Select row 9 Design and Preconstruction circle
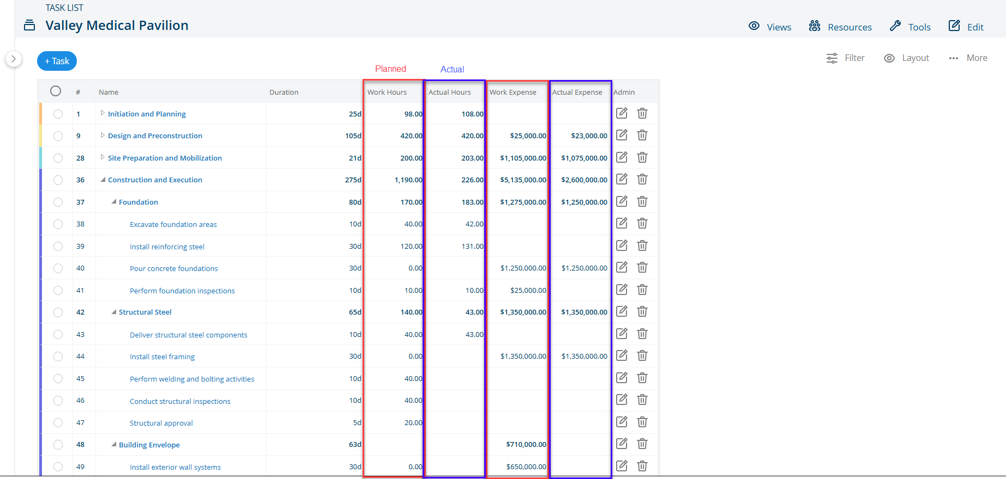Image resolution: width=1006 pixels, height=479 pixels. (x=58, y=136)
